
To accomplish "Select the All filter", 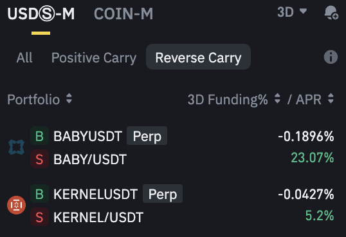I will tap(24, 57).
